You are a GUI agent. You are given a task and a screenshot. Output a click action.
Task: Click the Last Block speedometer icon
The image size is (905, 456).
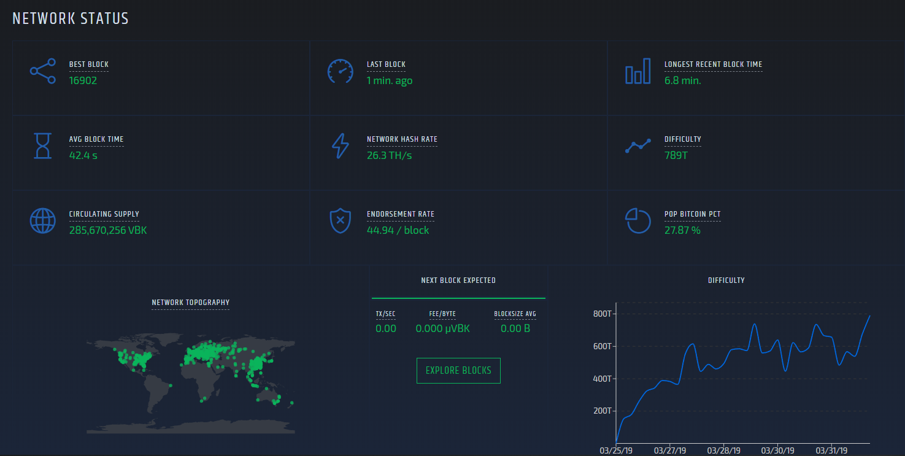(340, 71)
